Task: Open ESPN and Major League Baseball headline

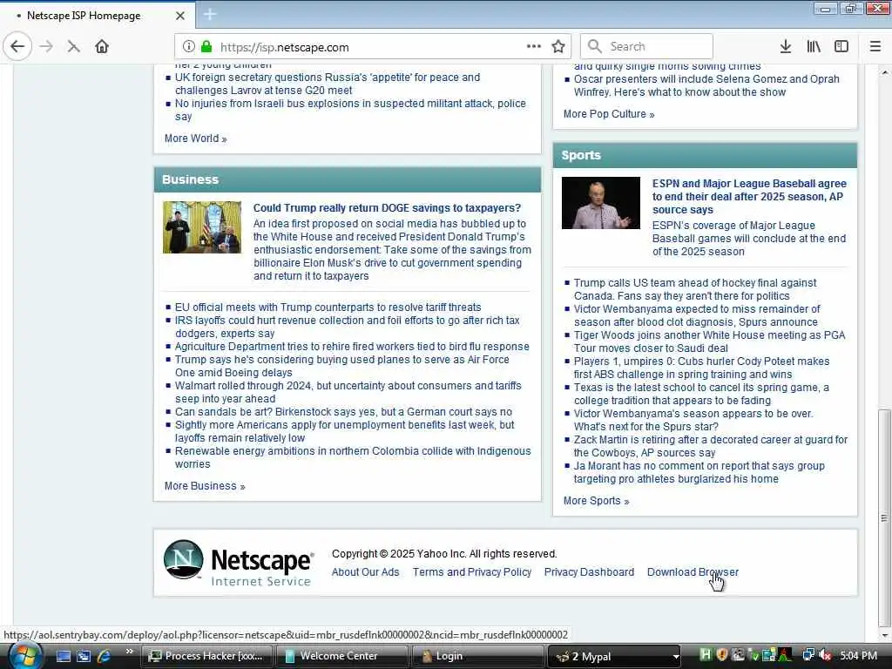Action: pos(749,196)
